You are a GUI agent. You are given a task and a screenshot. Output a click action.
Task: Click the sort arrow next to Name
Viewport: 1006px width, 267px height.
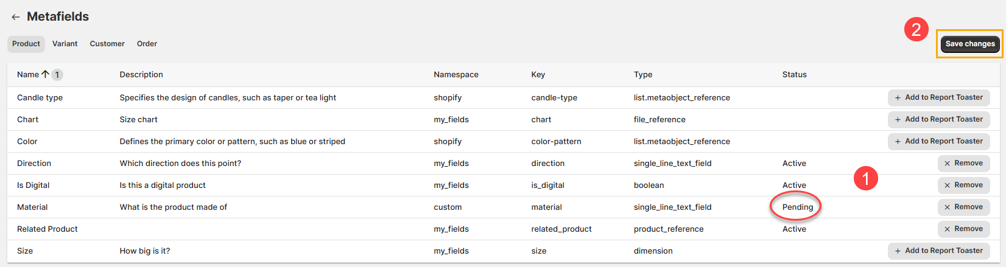(45, 74)
